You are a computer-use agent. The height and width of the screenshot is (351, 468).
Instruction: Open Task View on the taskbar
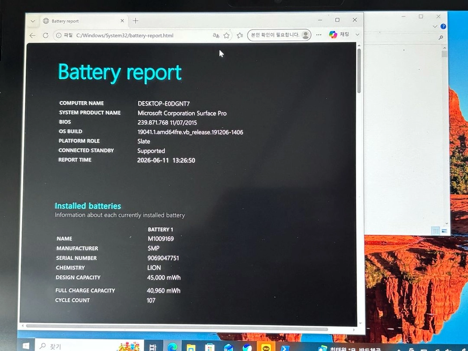click(x=153, y=347)
